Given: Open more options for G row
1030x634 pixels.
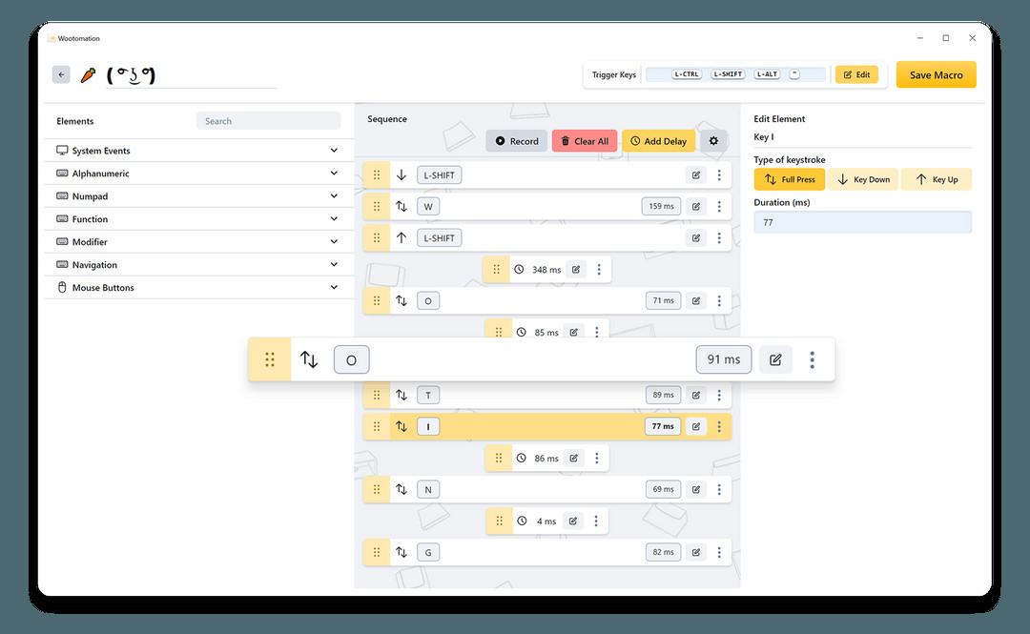Looking at the screenshot, I should click(x=719, y=553).
